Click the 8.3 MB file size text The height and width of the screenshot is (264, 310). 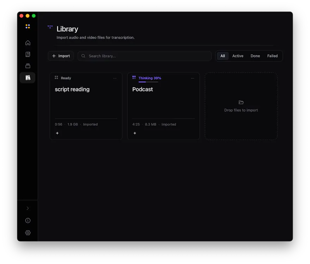(x=150, y=124)
